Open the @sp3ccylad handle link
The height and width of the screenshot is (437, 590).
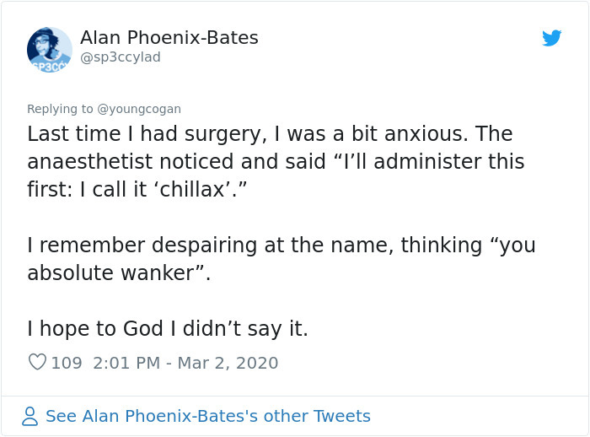point(121,57)
